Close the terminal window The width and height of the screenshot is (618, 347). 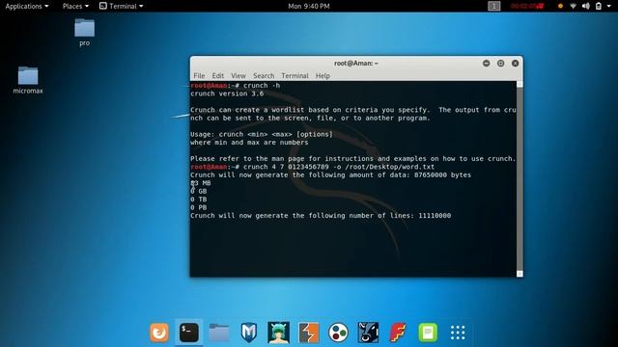point(515,63)
